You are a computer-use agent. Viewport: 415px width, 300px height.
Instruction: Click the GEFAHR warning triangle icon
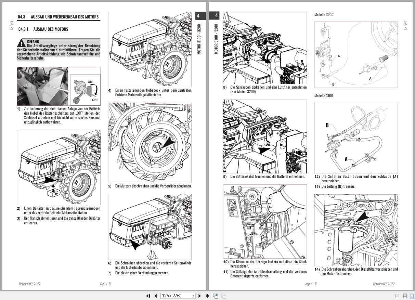[22, 43]
